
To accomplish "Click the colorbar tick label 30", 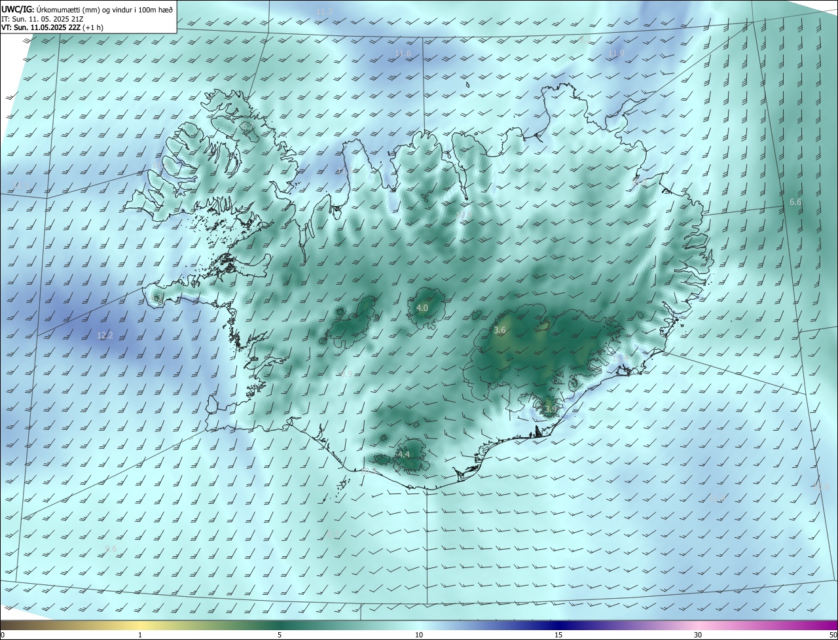I will (698, 635).
